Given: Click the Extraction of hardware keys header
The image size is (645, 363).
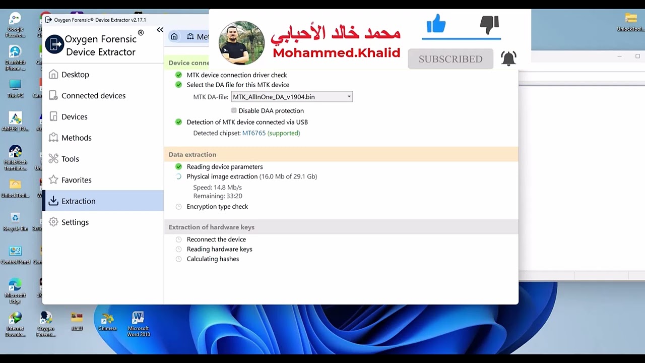Looking at the screenshot, I should (341, 227).
